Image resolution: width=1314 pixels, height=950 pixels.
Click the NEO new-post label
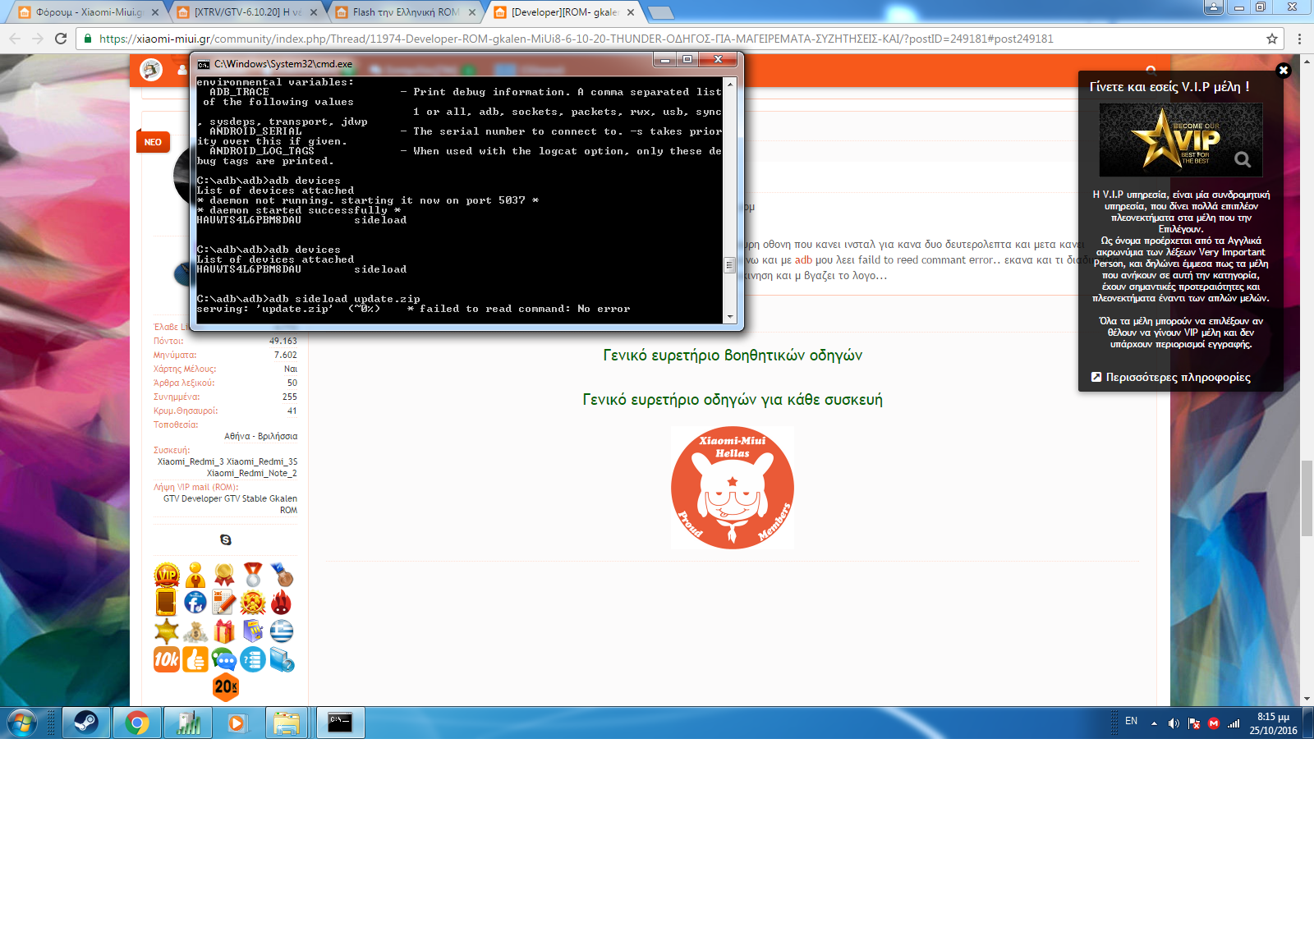pos(152,142)
